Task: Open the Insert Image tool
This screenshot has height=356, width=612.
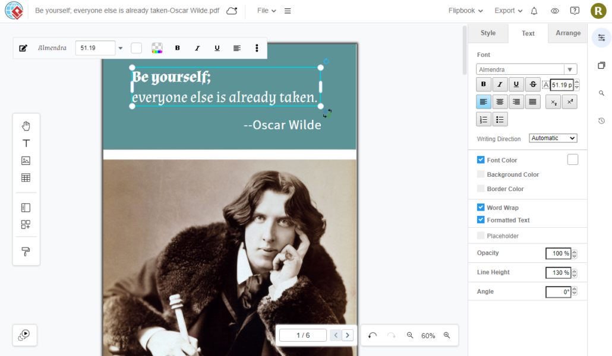Action: pos(26,160)
